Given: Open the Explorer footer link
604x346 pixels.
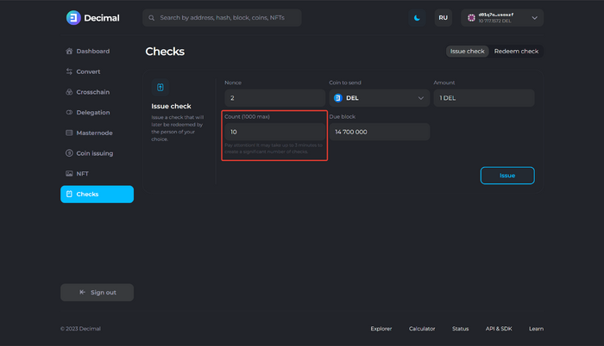Looking at the screenshot, I should point(381,329).
